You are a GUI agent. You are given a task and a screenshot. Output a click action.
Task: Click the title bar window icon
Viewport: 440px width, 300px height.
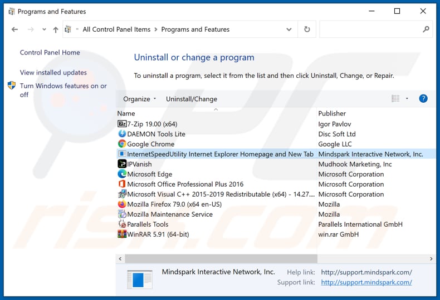coord(12,12)
